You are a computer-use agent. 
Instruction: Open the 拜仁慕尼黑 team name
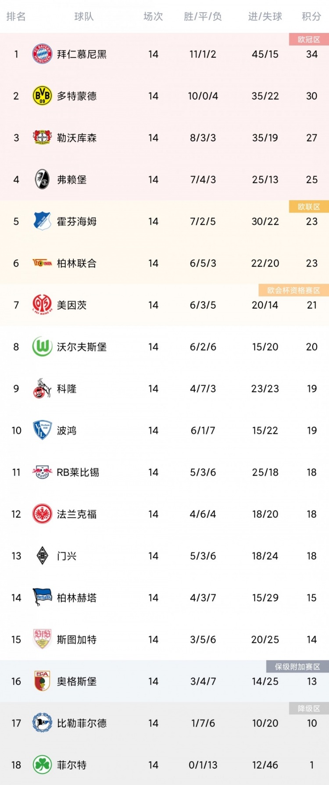(82, 54)
